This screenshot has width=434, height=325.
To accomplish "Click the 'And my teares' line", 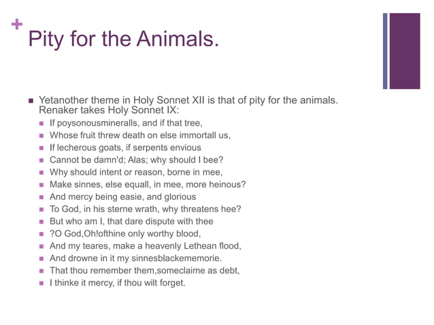I will pos(146,245).
